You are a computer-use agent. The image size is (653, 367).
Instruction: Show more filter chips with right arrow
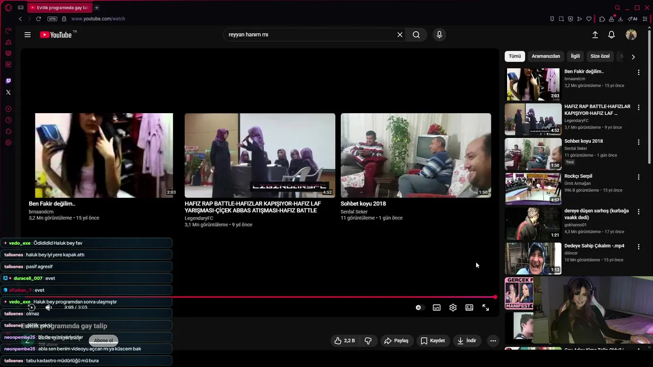[x=633, y=57]
